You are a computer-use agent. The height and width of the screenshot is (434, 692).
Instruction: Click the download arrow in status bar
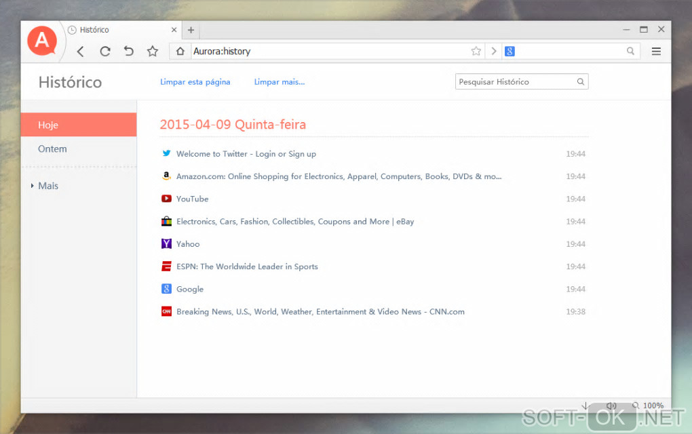click(x=585, y=406)
